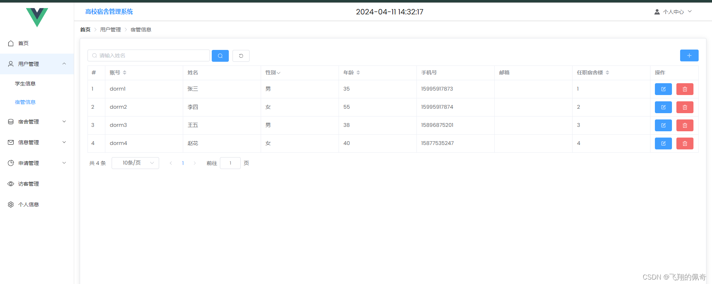
Task: Click the eye icon beside 访客管理
Action: tap(11, 184)
